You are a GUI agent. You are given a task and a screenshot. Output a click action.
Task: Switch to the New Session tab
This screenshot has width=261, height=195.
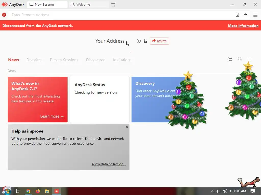47,5
